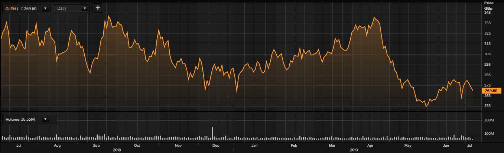The width and height of the screenshot is (504, 153).
Task: Click the Jun label on time axis
Action: (447, 146)
